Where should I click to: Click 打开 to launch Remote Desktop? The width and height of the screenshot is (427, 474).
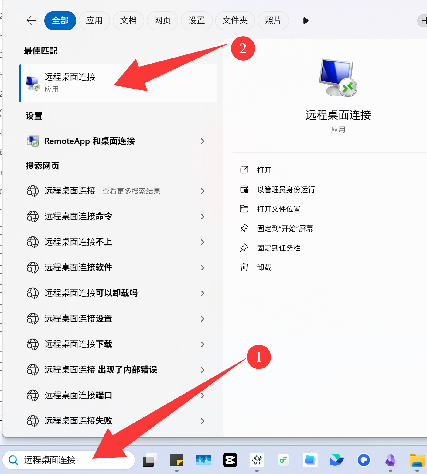tap(264, 170)
